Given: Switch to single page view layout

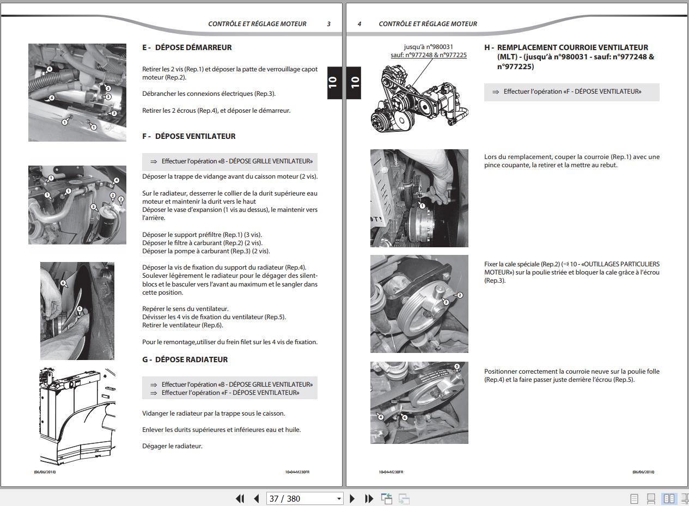Looking at the screenshot, I should point(634,498).
